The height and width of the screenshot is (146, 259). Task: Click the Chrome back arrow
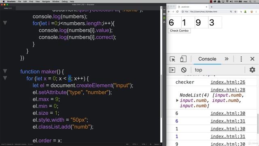(169, 12)
